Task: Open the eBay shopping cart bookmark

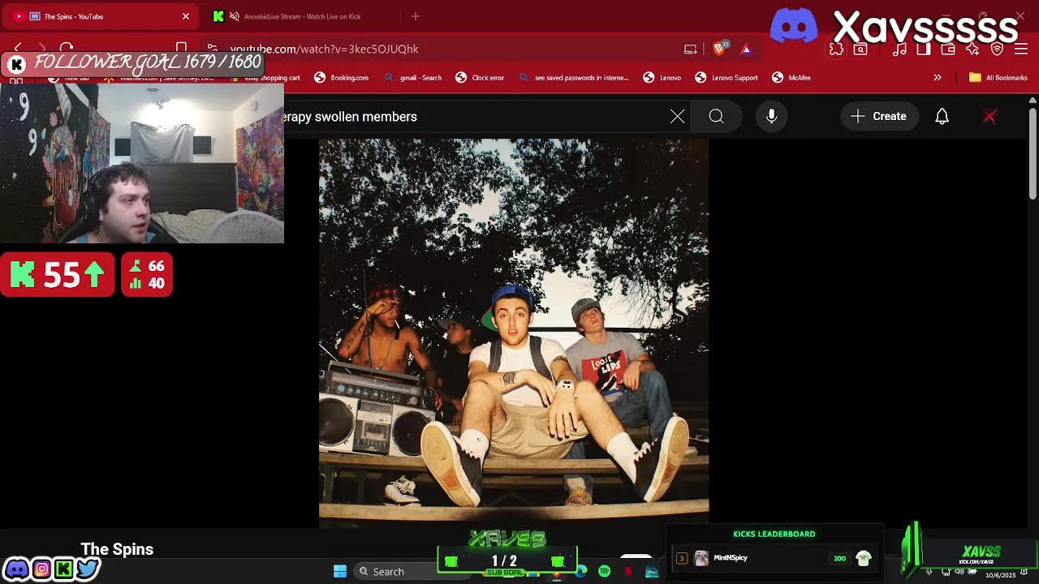Action: [266, 78]
